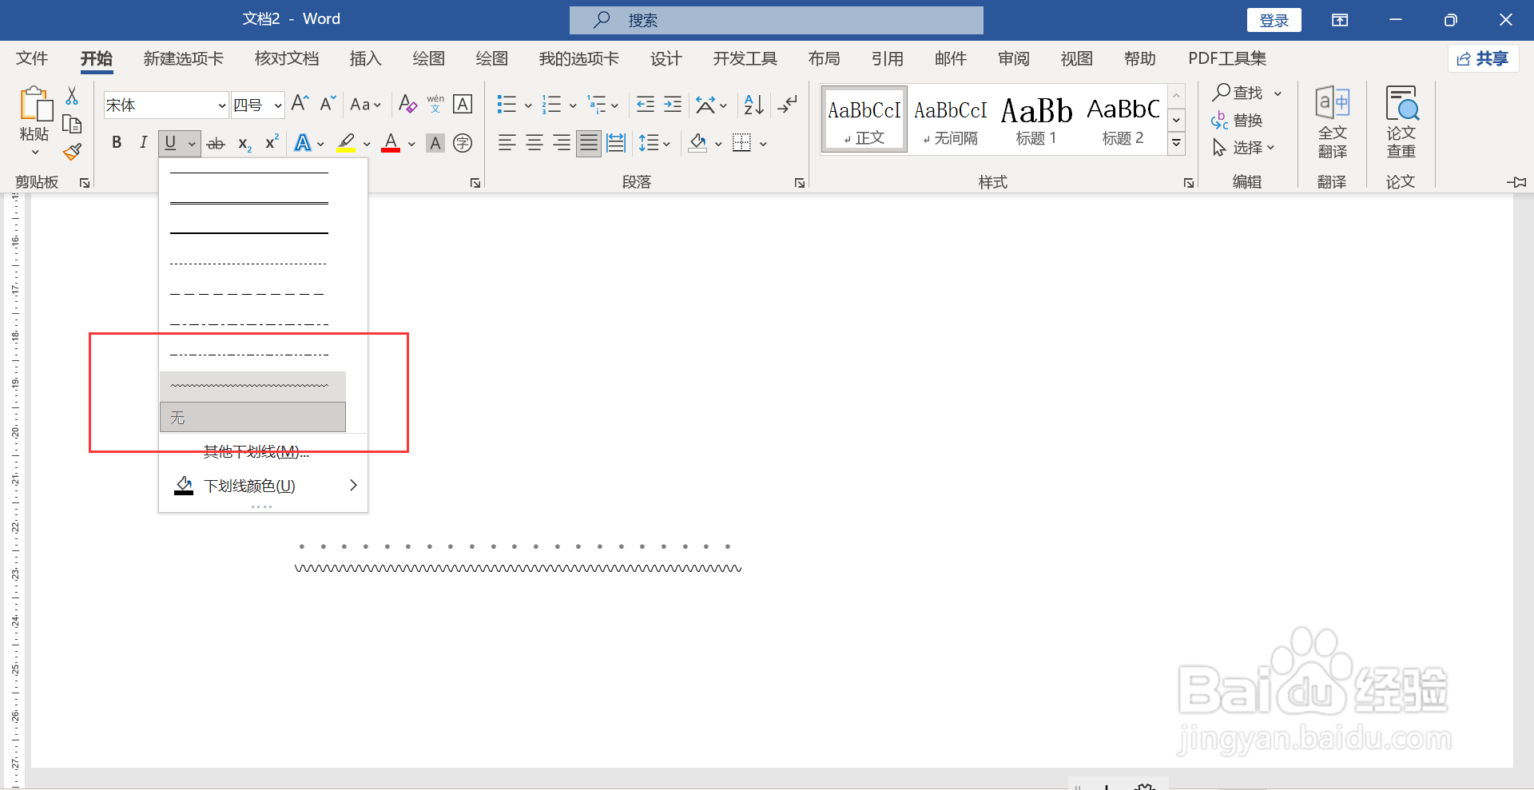Open the font size dropdown
Image resolution: width=1534 pixels, height=790 pixels.
point(277,105)
